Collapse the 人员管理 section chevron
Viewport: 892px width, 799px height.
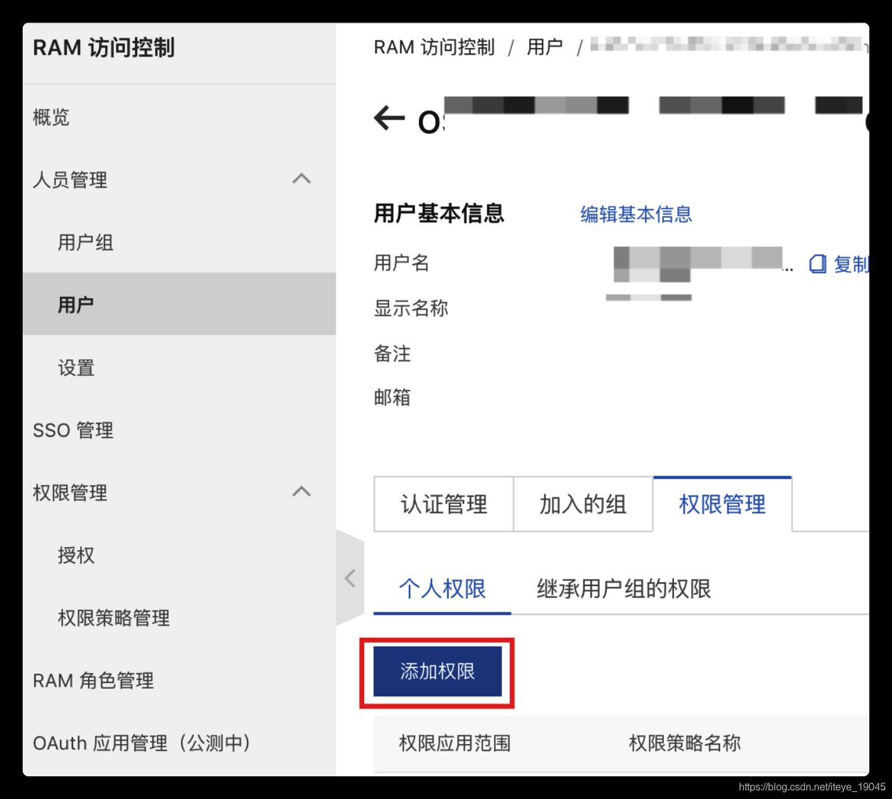pyautogui.click(x=302, y=179)
